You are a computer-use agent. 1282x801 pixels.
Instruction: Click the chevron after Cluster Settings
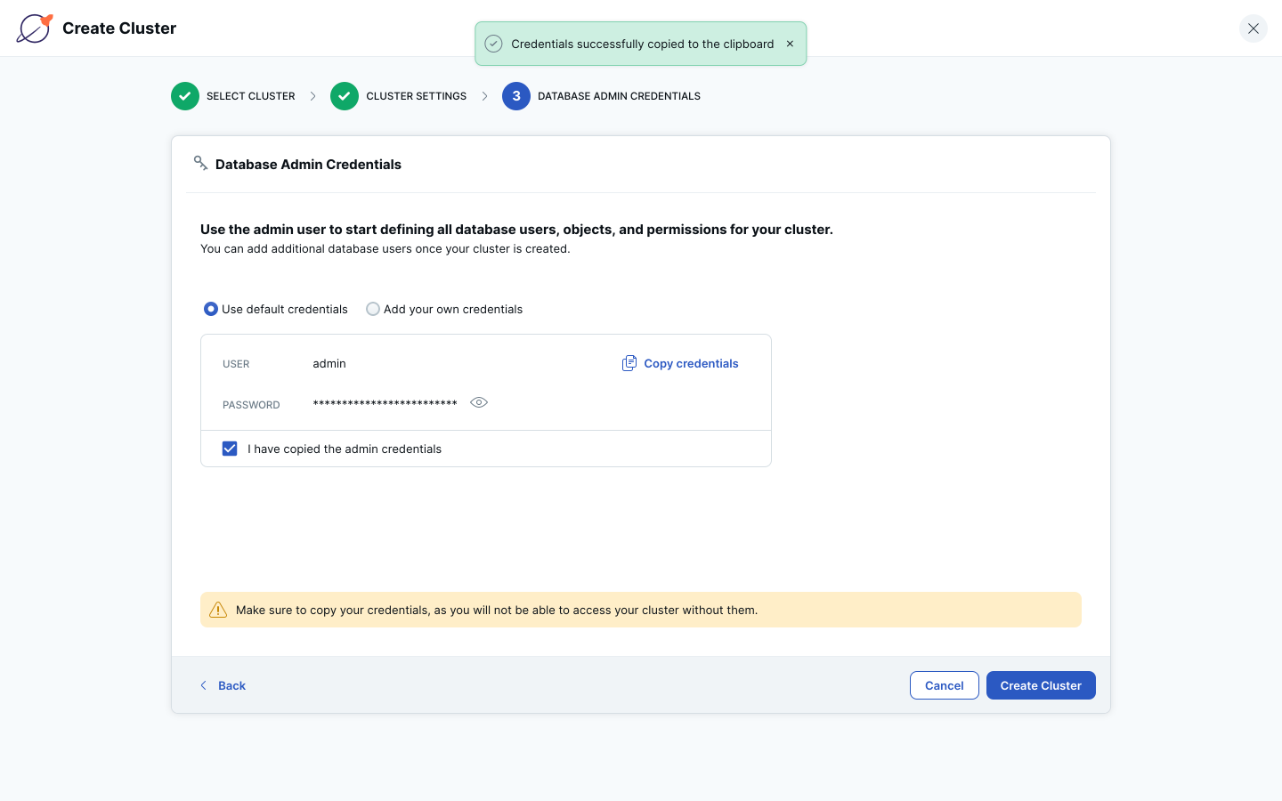484,96
